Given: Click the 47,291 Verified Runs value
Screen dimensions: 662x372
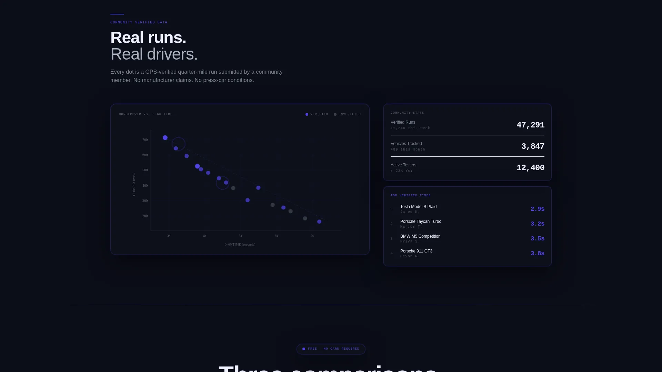Looking at the screenshot, I should click(530, 125).
